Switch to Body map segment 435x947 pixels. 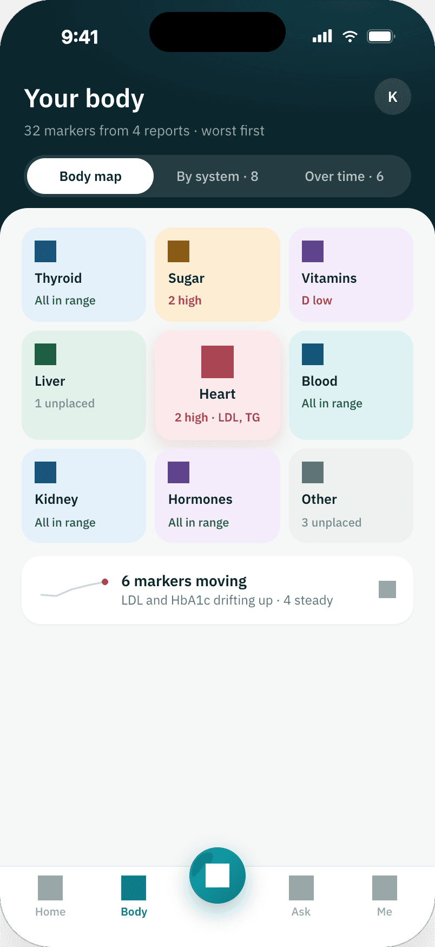coord(90,176)
